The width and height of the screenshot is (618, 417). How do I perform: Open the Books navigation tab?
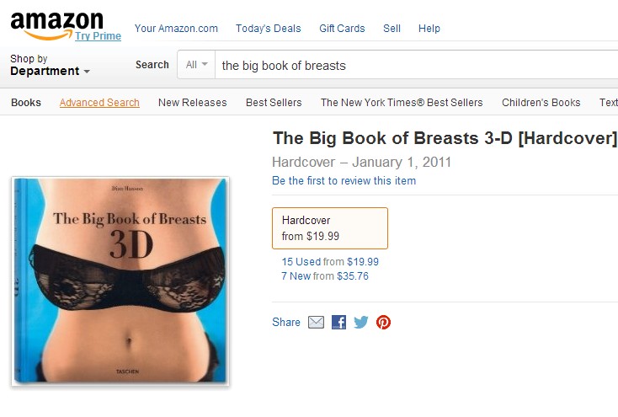[x=26, y=103]
